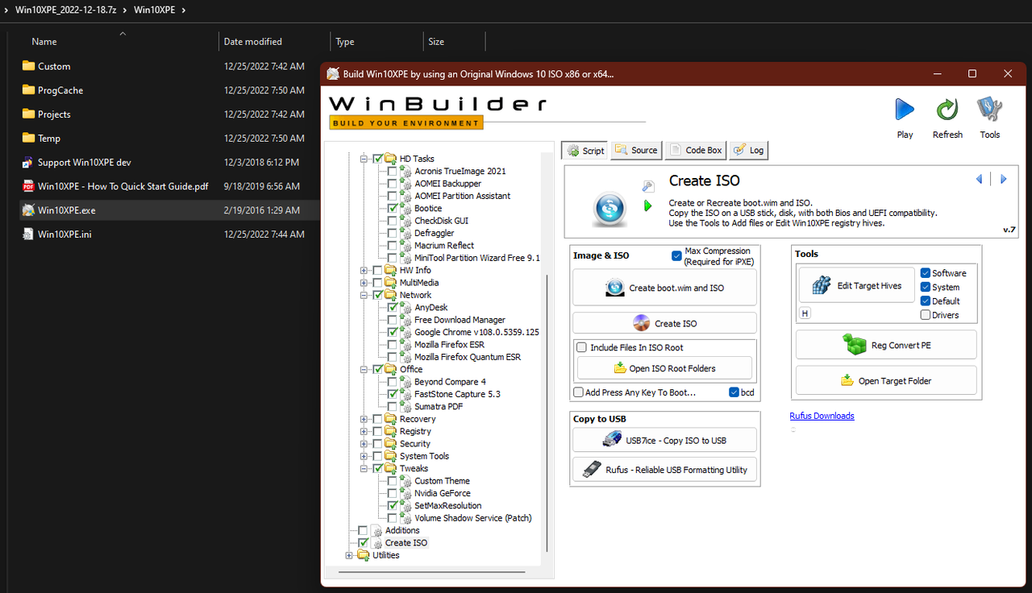This screenshot has height=593, width=1032.
Task: Expand the Recovery tree node
Action: [x=364, y=419]
